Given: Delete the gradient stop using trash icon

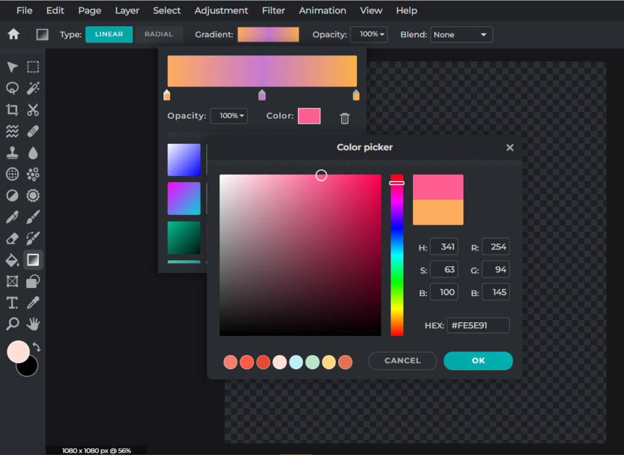Looking at the screenshot, I should click(x=344, y=117).
